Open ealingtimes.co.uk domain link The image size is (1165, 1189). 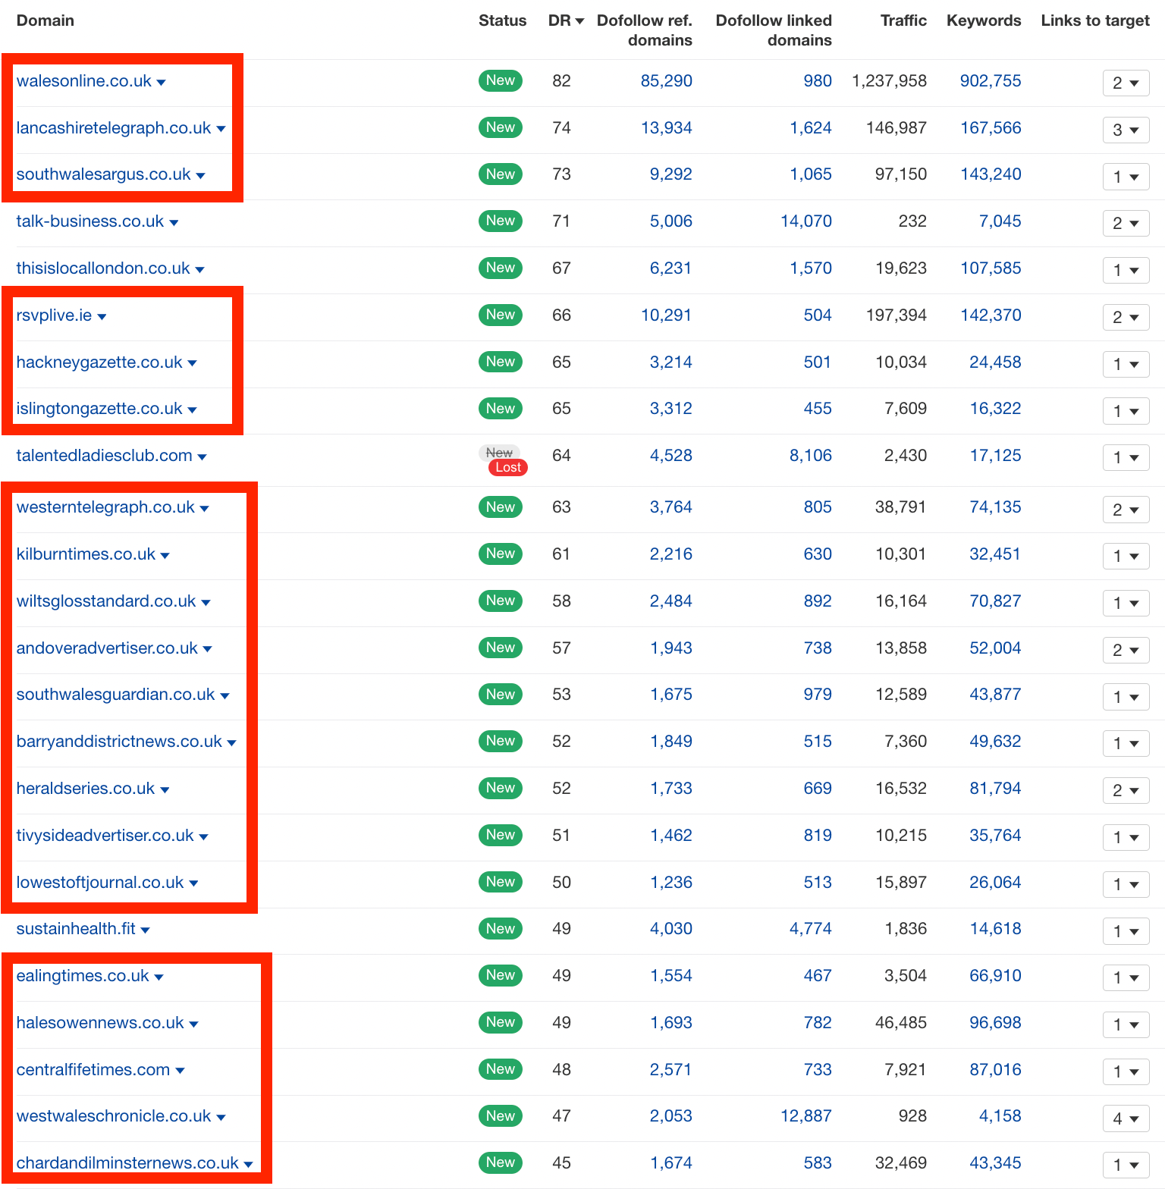tap(83, 976)
